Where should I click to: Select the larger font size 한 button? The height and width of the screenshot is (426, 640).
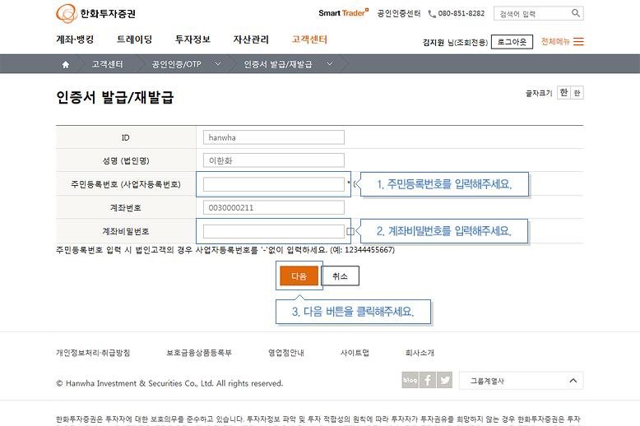(x=563, y=93)
